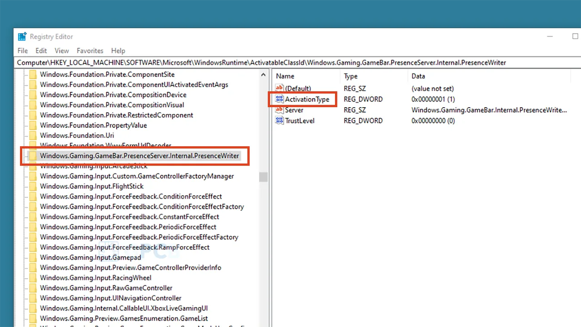This screenshot has height=327, width=581.
Task: Select the Windows.Gaming.Input.UINavigationController key
Action: click(111, 298)
